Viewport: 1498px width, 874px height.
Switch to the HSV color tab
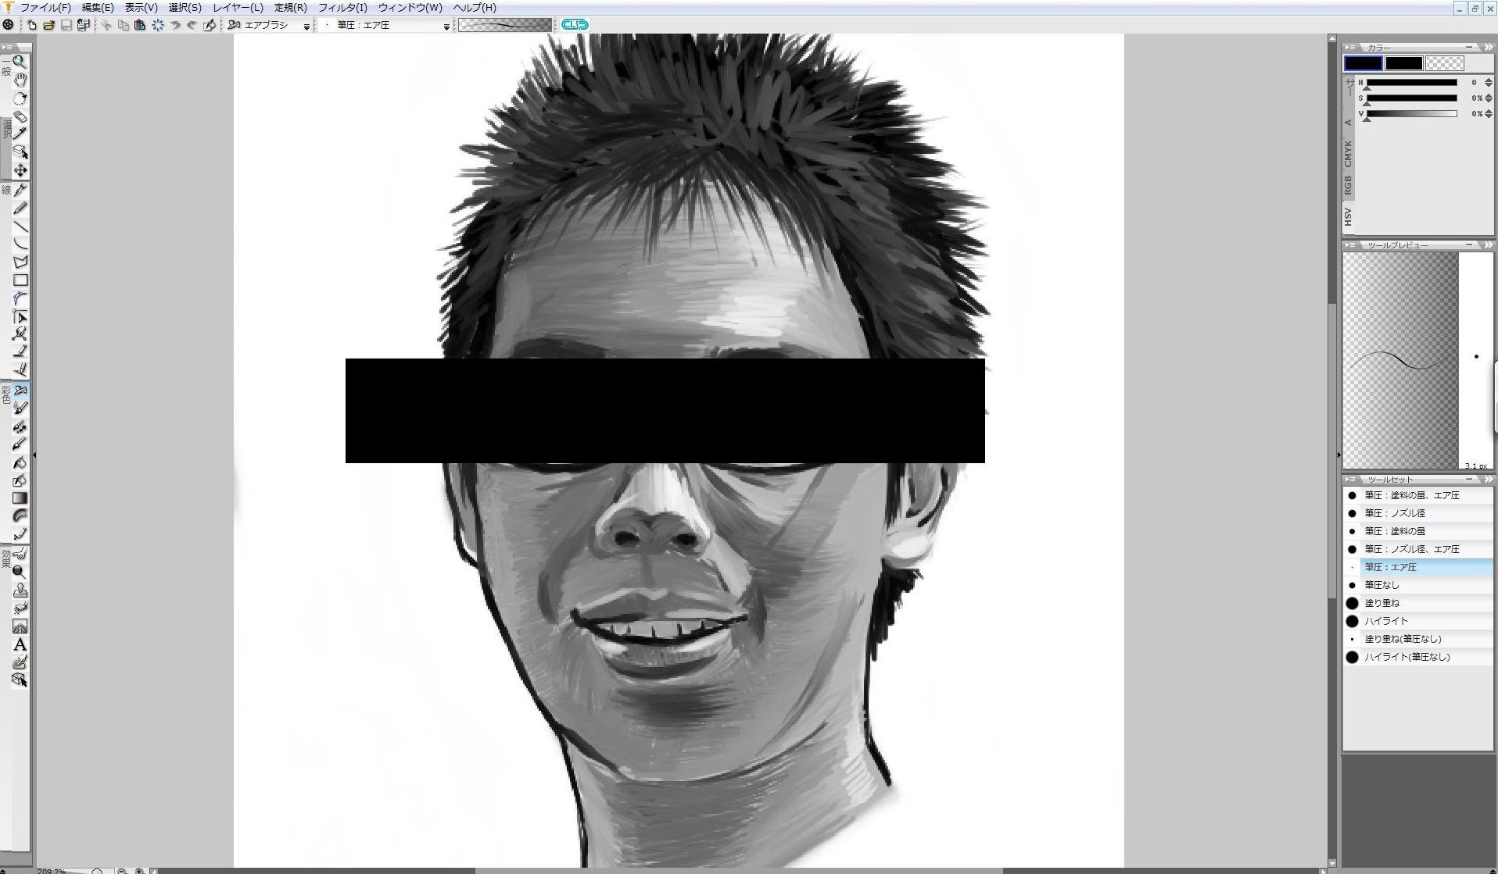coord(1348,216)
